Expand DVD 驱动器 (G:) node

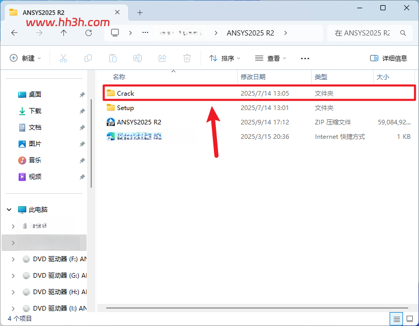(x=13, y=276)
